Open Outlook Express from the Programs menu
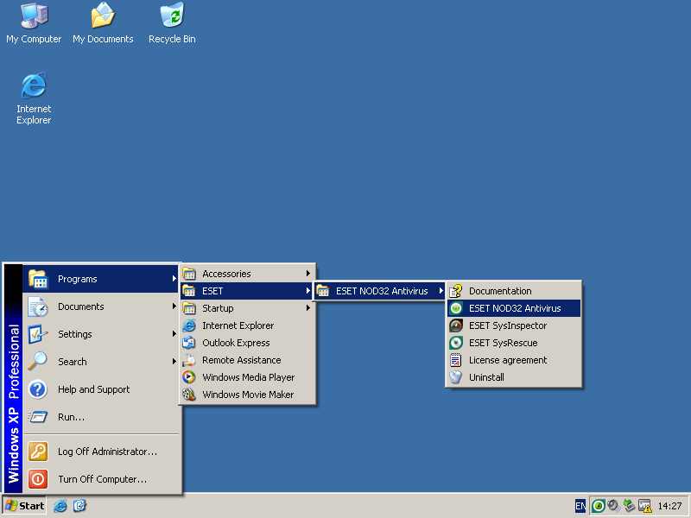This screenshot has height=518, width=691. 248,343
